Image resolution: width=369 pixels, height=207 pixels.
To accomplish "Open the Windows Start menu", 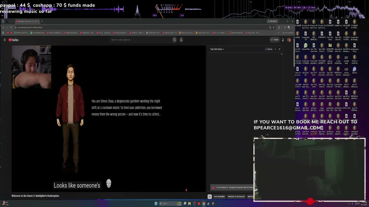I will 156,204.
